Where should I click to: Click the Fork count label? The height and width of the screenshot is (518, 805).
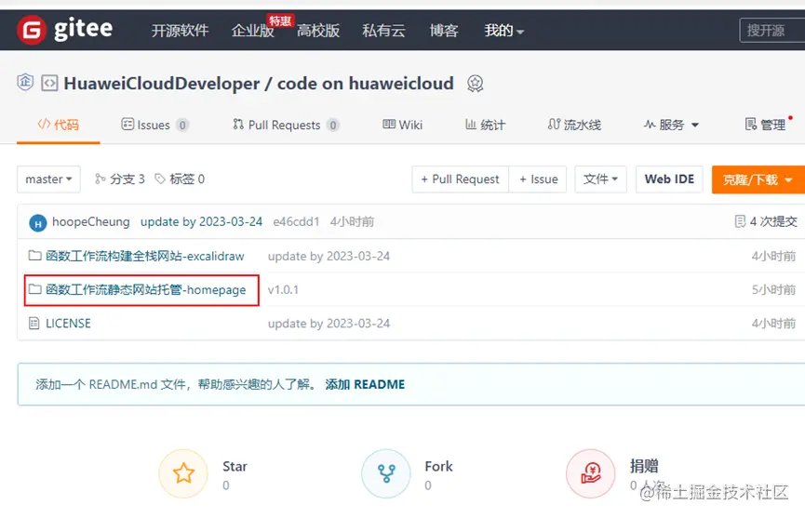click(428, 485)
